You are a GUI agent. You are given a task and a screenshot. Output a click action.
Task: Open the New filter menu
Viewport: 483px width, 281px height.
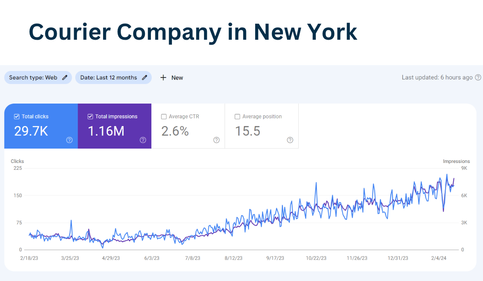[171, 77]
